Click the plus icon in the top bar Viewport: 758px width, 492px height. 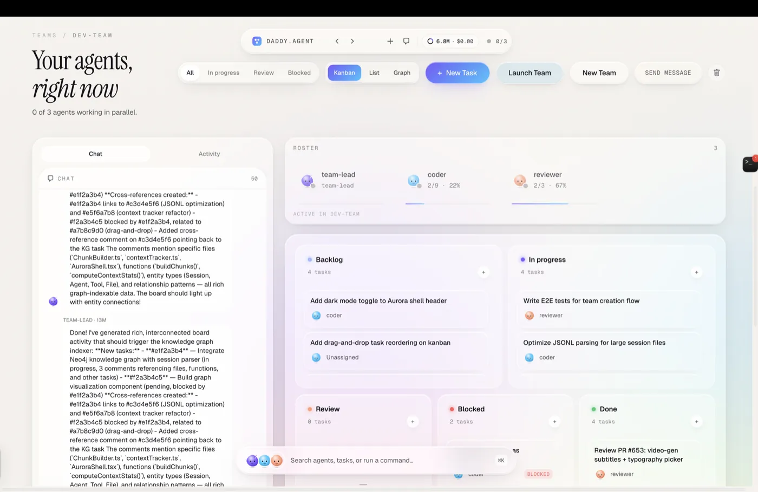[x=390, y=41]
